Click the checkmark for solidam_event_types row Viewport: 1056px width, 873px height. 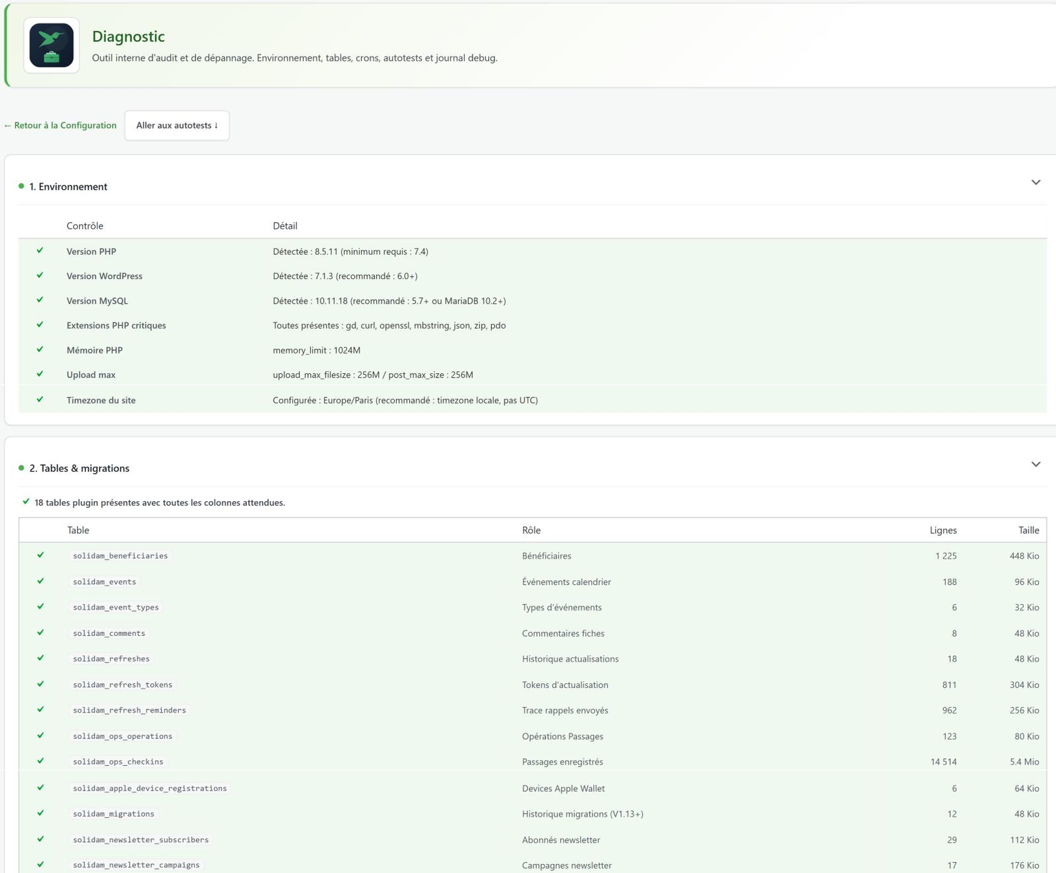pos(41,607)
